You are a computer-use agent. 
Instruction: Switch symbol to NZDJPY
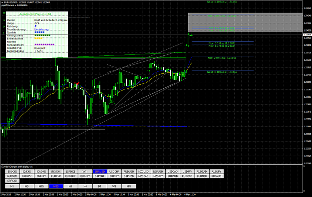coord(158,176)
